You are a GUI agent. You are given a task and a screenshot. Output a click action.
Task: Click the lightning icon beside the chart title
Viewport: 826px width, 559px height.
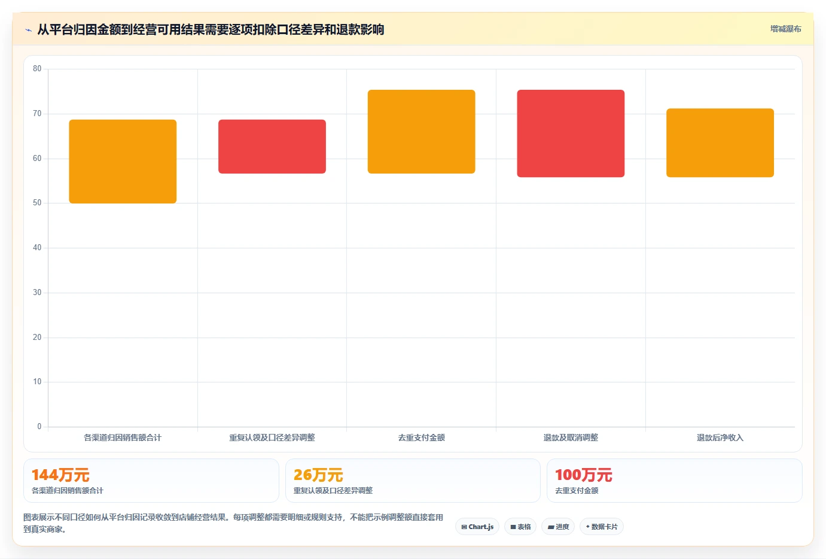click(x=28, y=30)
